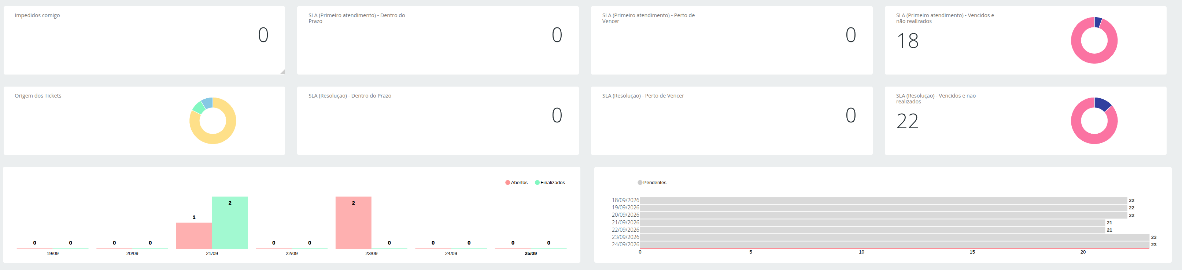This screenshot has height=270, width=1182.
Task: Select the pink ring of Primeiro atendimento vencidos donut
Action: (1094, 58)
